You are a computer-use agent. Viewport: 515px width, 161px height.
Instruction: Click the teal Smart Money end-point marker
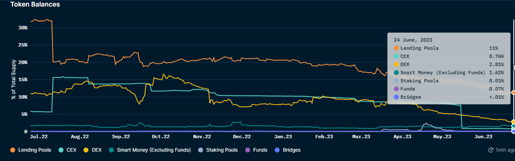pyautogui.click(x=513, y=126)
